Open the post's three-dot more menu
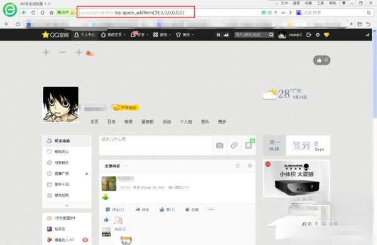 coord(211,210)
